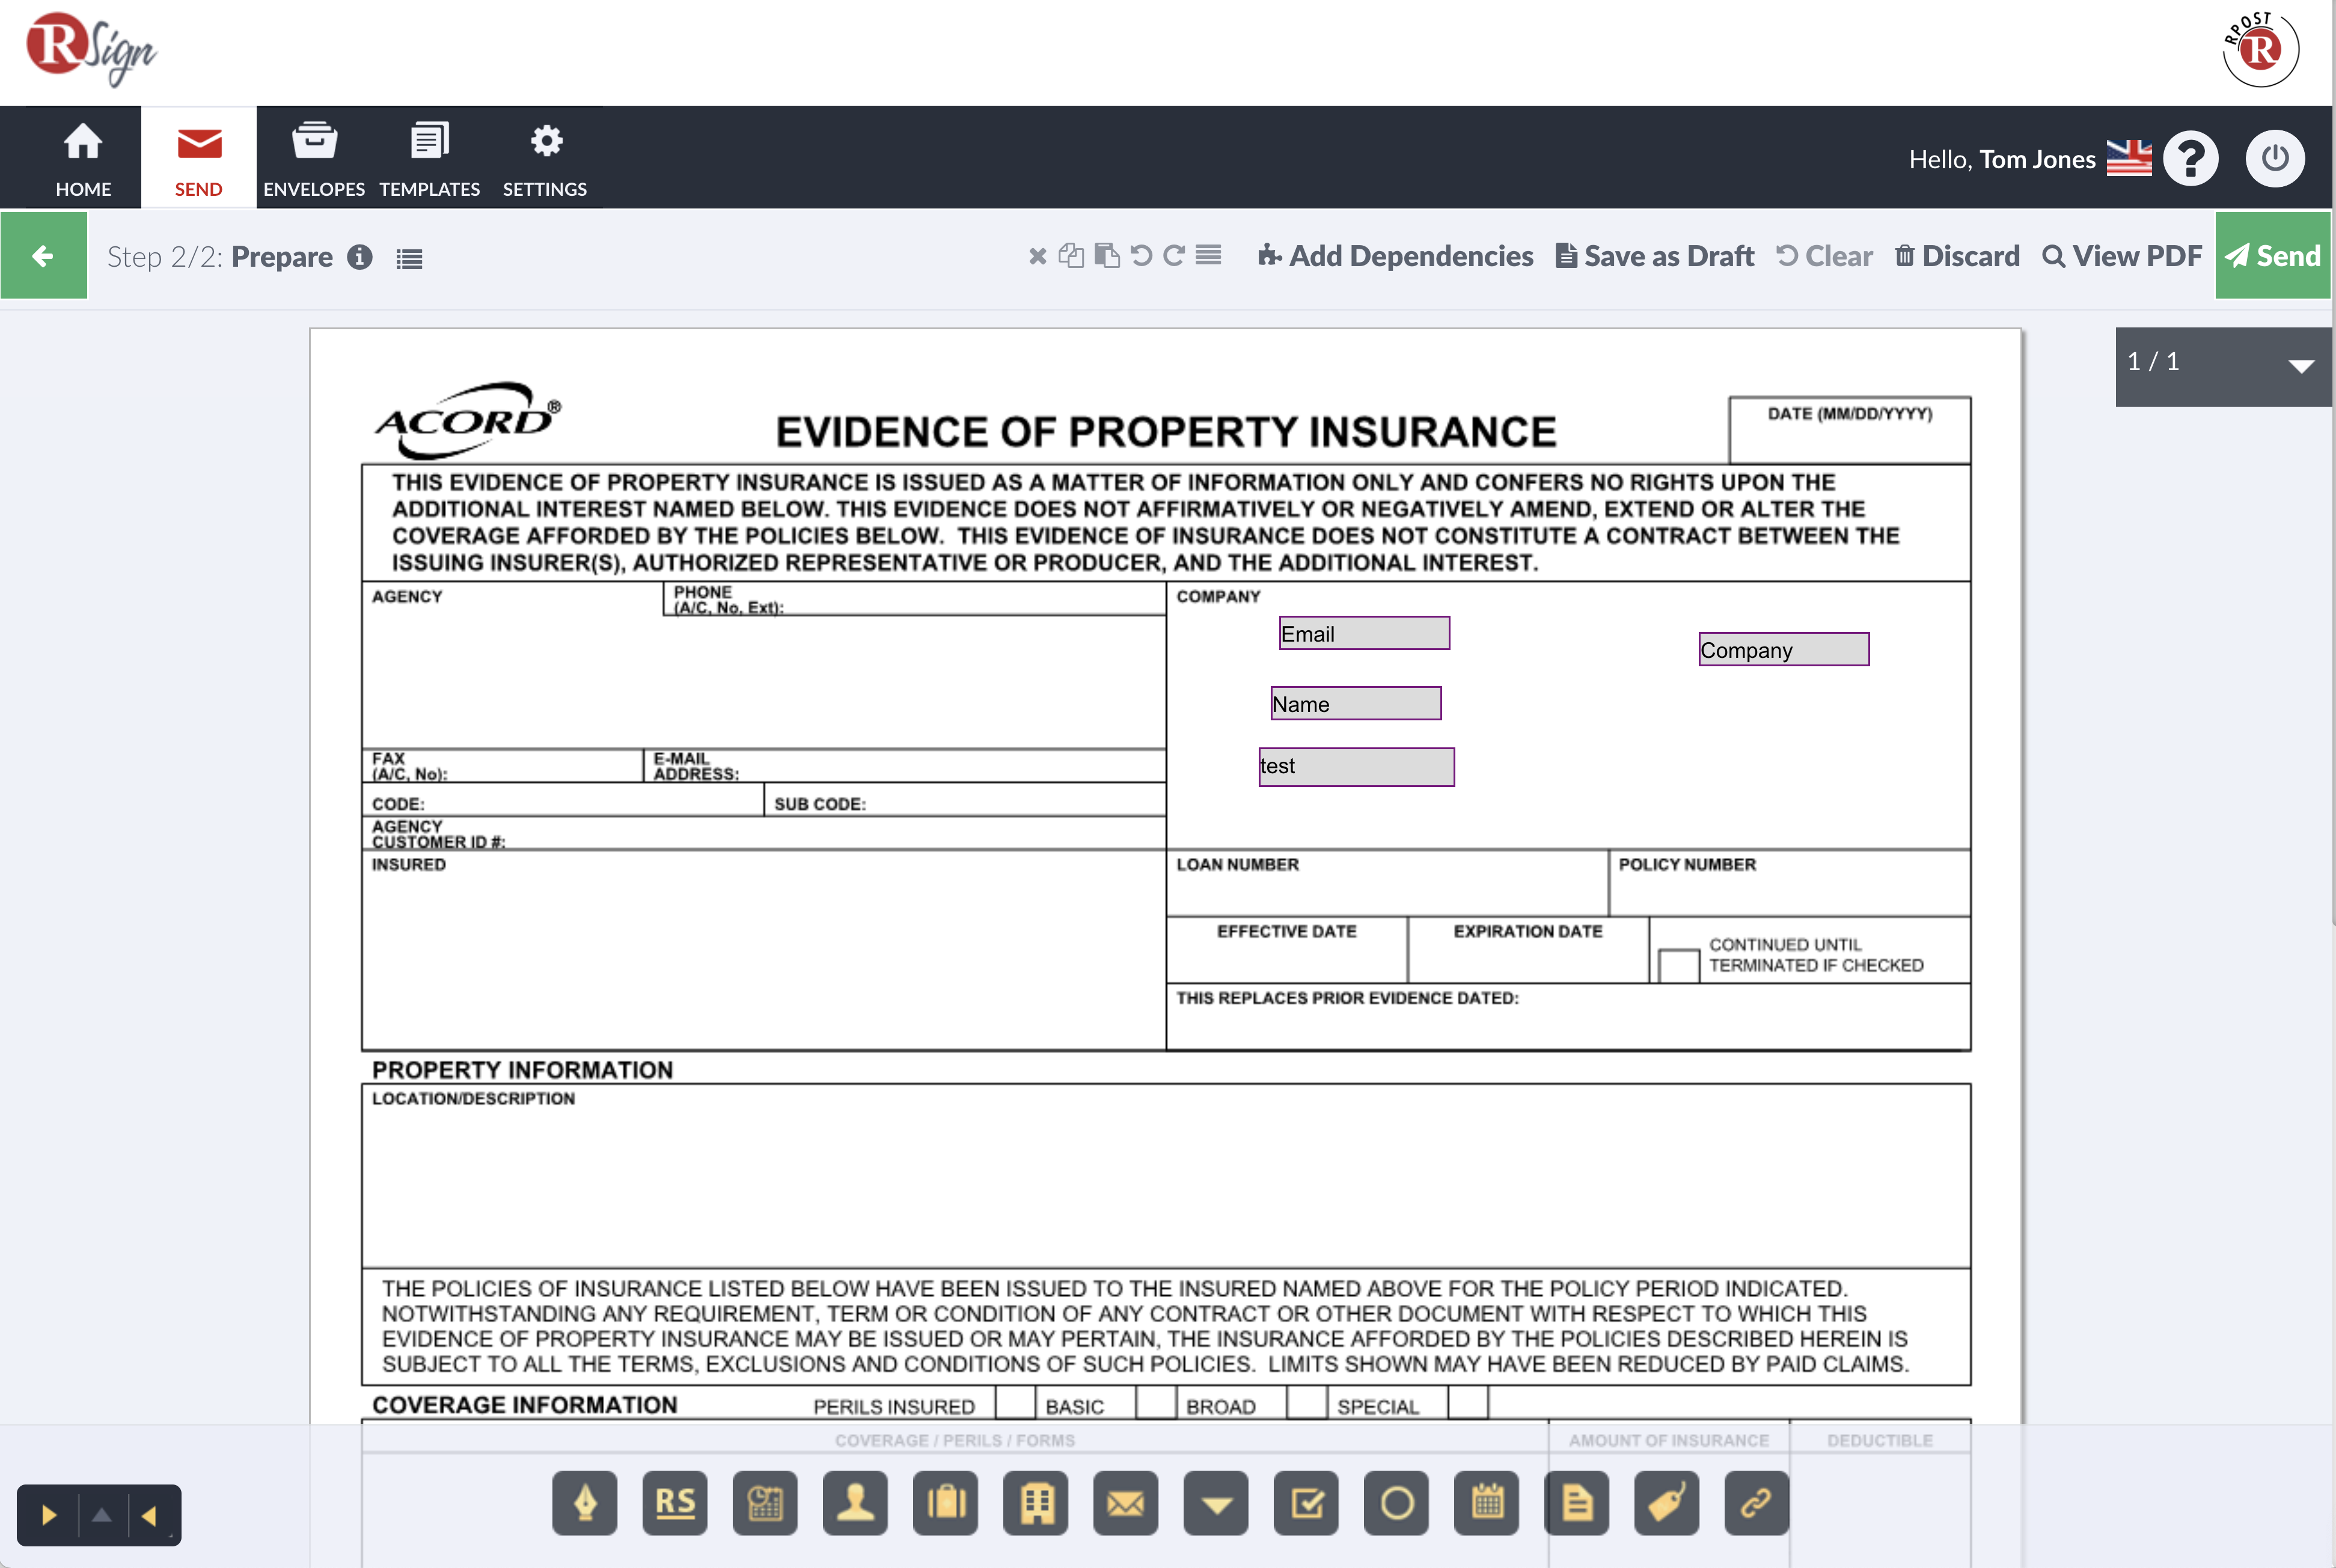The height and width of the screenshot is (1568, 2336).
Task: Open the list icon beside Step 2/2
Action: (409, 259)
